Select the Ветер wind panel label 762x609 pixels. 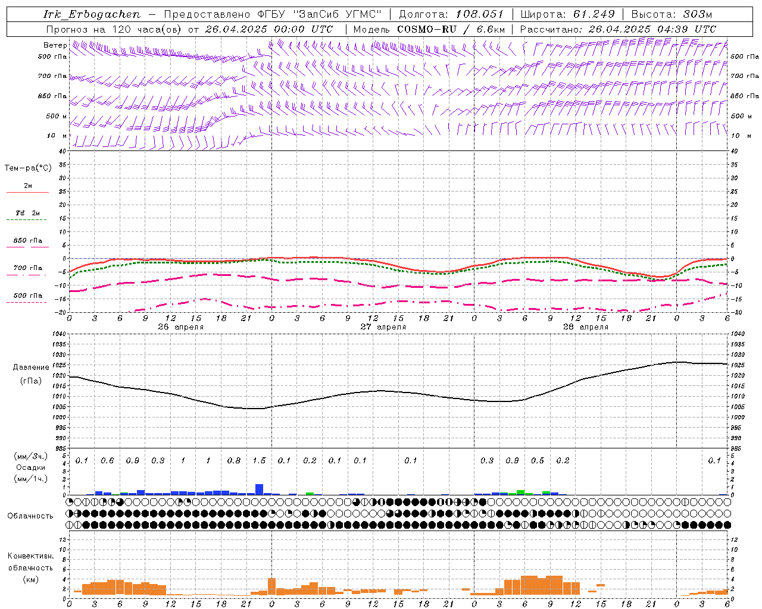[55, 45]
